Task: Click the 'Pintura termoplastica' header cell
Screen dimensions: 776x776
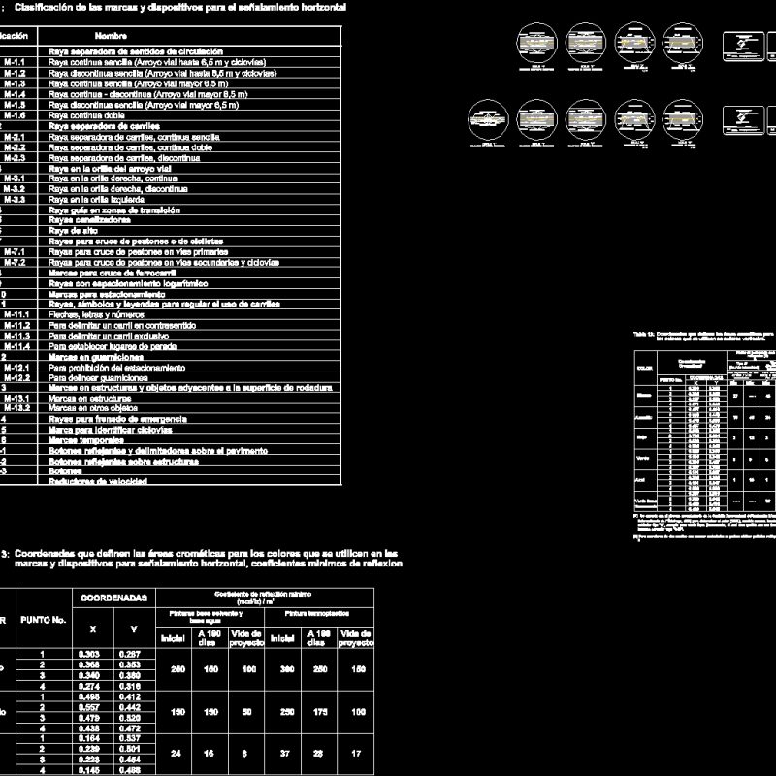Action: point(317,614)
